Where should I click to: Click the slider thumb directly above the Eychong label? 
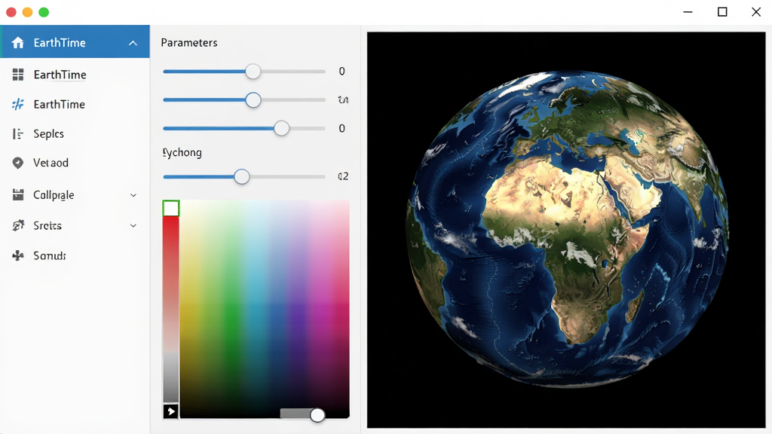282,128
